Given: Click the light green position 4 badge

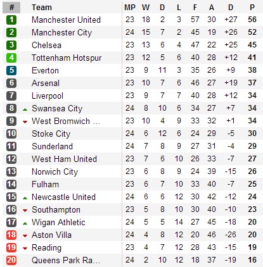Looking at the screenshot, I should point(11,58).
